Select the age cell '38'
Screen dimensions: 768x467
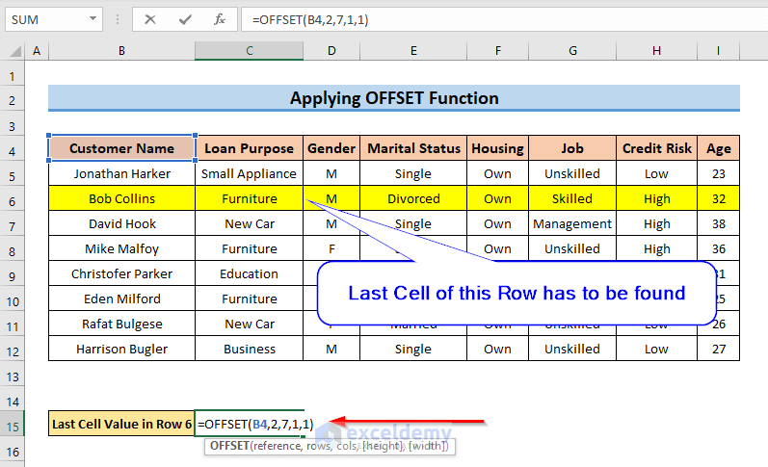pyautogui.click(x=718, y=223)
